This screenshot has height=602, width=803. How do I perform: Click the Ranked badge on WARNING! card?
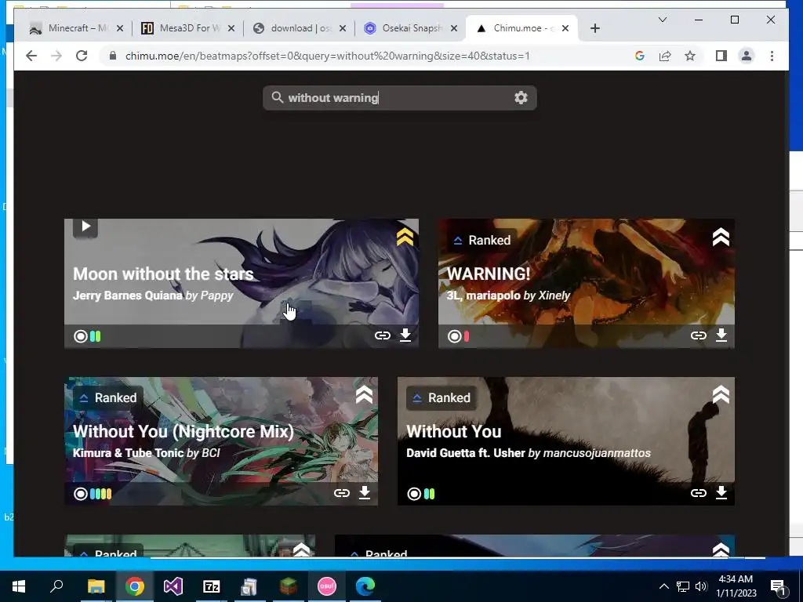[x=482, y=240]
